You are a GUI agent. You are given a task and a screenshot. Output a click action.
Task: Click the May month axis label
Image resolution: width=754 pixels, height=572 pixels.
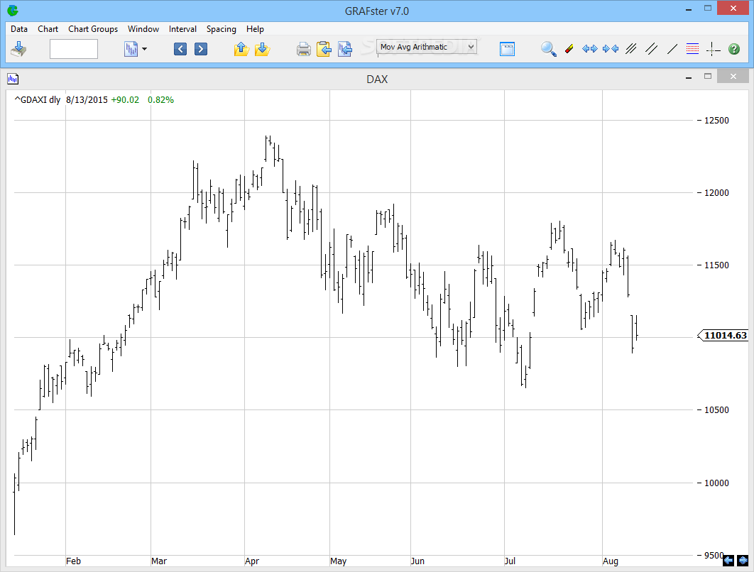point(339,561)
